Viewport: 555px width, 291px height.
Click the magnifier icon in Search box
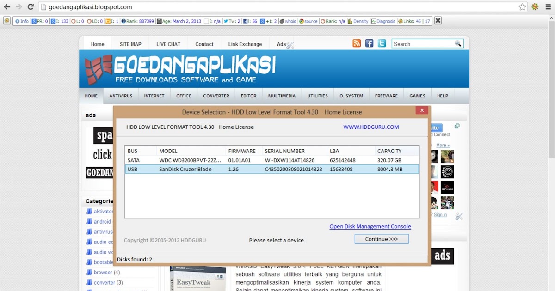pos(458,44)
